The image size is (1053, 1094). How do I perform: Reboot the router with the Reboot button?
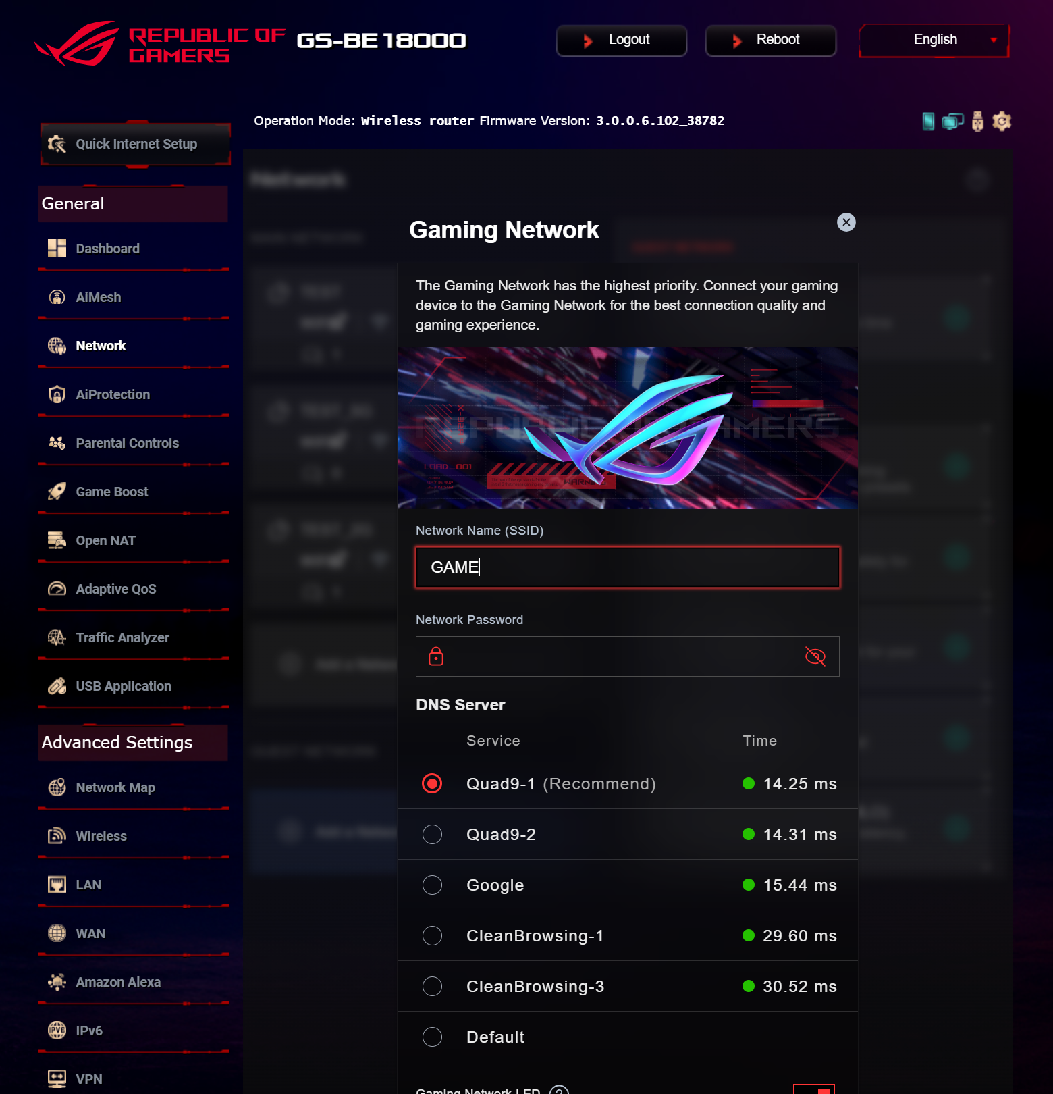tap(771, 41)
